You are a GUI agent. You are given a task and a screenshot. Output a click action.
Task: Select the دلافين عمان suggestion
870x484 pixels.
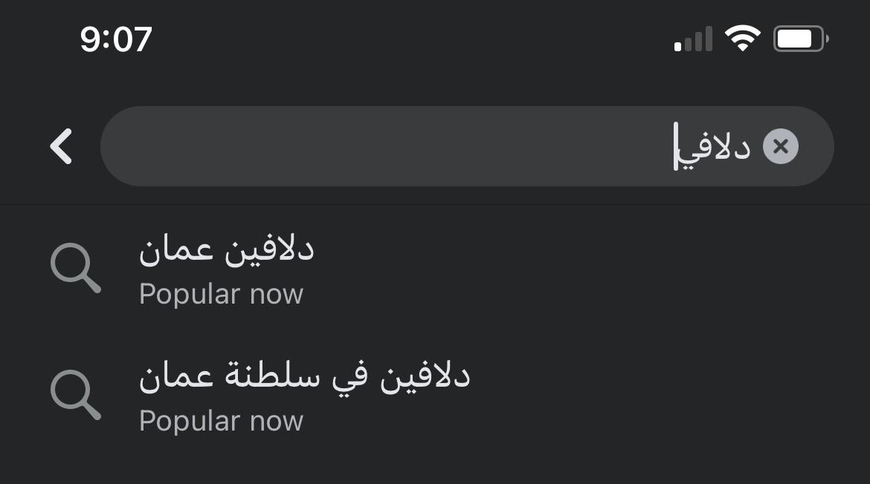click(226, 251)
